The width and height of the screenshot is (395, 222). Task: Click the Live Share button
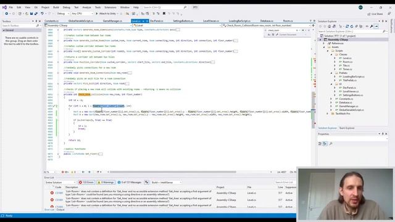[x=375, y=14]
